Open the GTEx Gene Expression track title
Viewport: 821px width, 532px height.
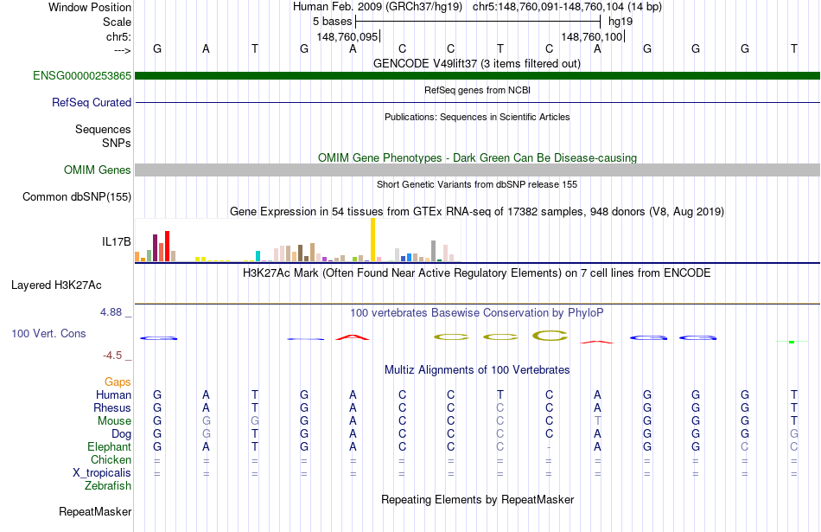pos(477,212)
